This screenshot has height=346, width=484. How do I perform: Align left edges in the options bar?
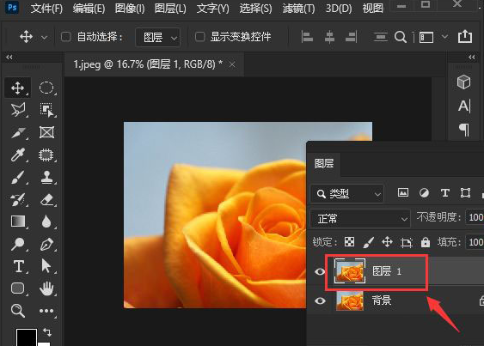(x=307, y=37)
